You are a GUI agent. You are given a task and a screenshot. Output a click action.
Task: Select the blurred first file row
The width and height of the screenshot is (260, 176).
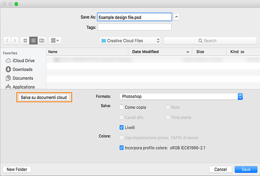153,59
